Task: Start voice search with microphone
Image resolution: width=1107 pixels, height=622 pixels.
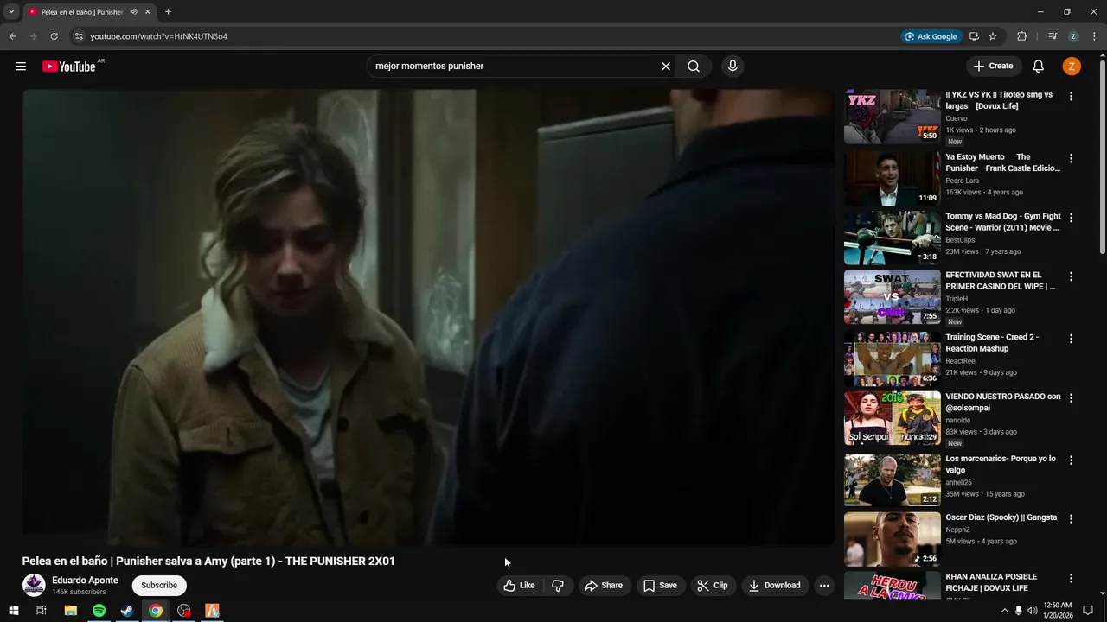Action: pos(733,67)
